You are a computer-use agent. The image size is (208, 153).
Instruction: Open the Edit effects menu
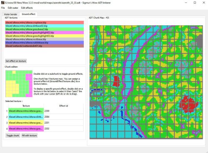tap(27, 8)
